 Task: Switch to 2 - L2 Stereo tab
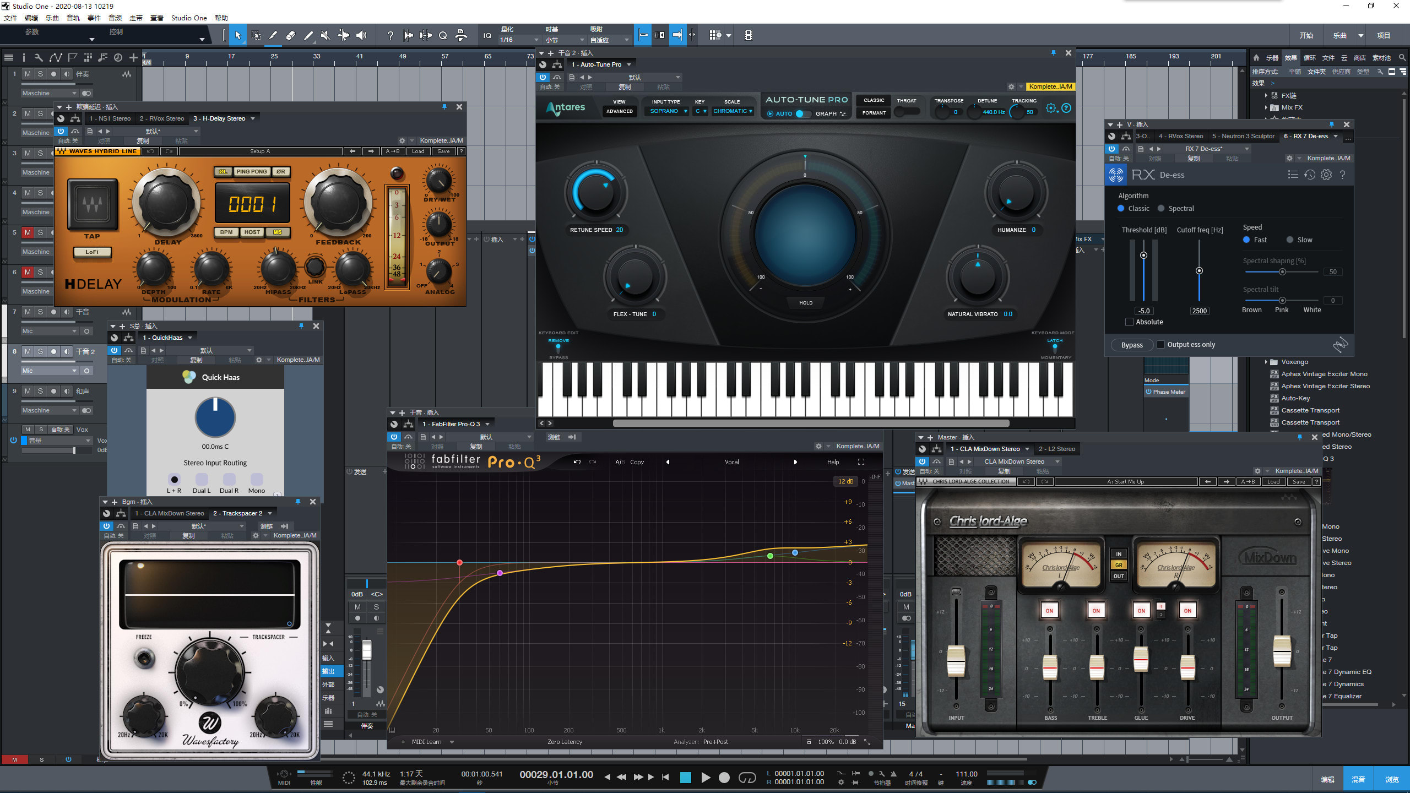[1056, 449]
